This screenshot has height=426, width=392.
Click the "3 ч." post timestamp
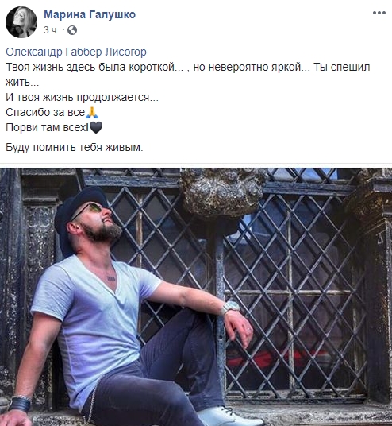(x=51, y=30)
